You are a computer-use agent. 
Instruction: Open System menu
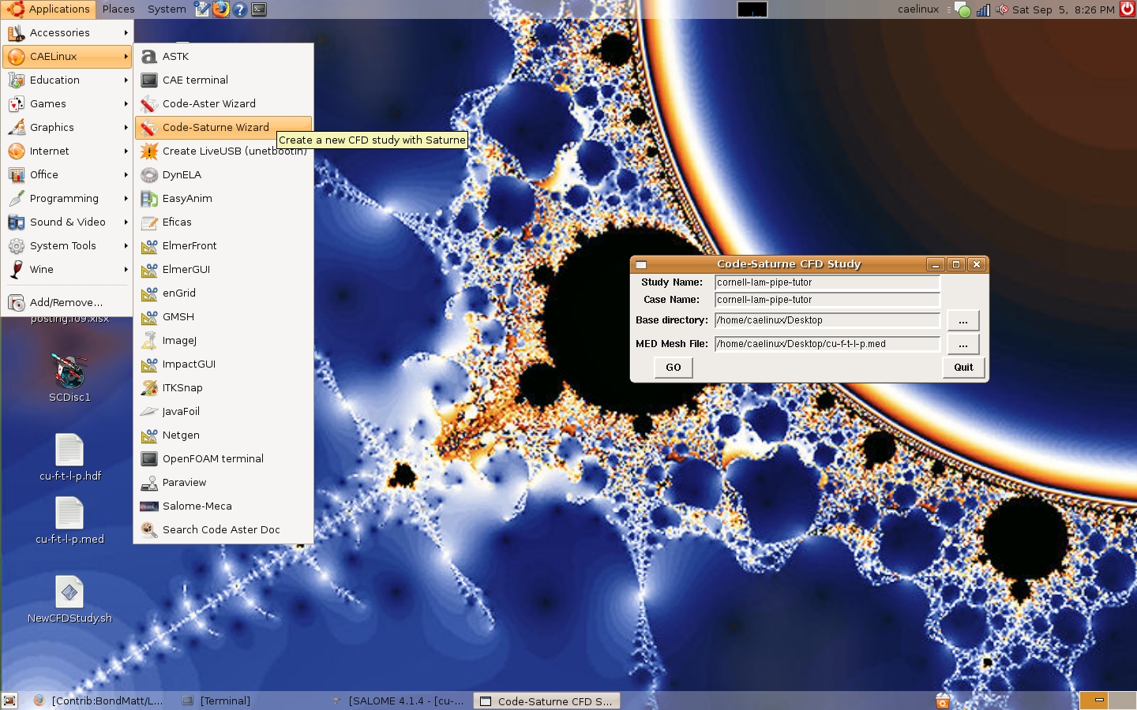coord(167,9)
